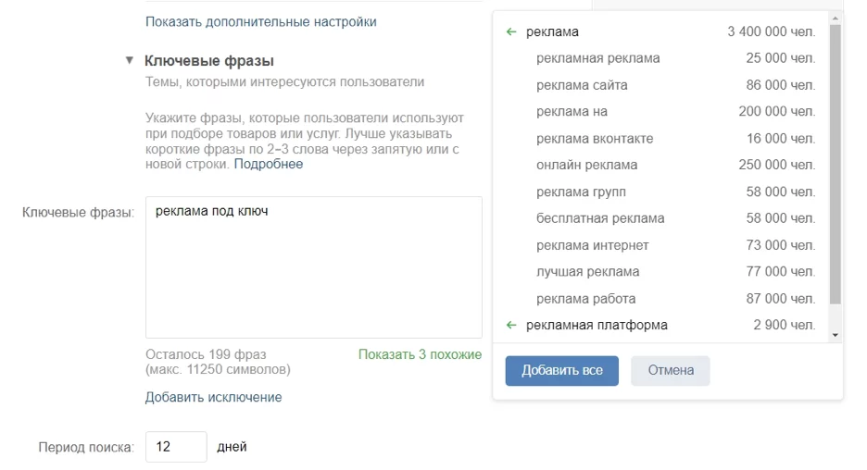The width and height of the screenshot is (867, 470).
Task: Click the scrollbar down arrow in suggestions list
Action: coord(835,335)
